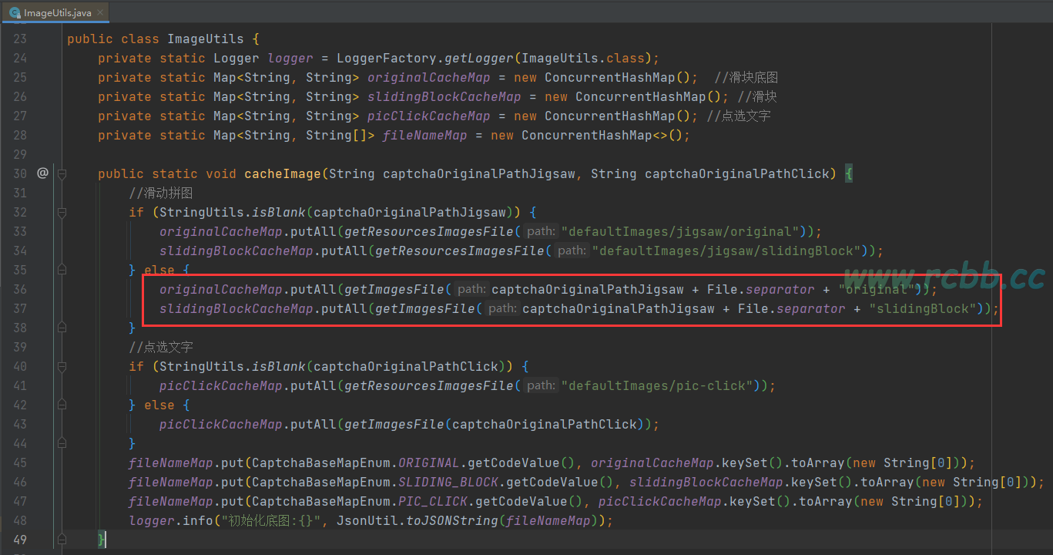Click slidingBlockCacheMap declaration on line 26
This screenshot has height=555, width=1053.
(x=444, y=96)
